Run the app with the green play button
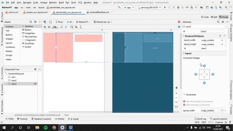Image resolution: width=233 pixels, height=131 pixels. click(x=165, y=7)
